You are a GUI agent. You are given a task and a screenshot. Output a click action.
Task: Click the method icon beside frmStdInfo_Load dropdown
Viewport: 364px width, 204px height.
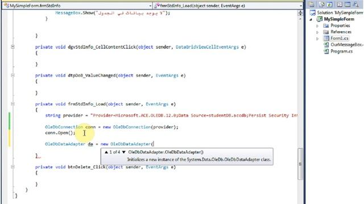pos(157,6)
